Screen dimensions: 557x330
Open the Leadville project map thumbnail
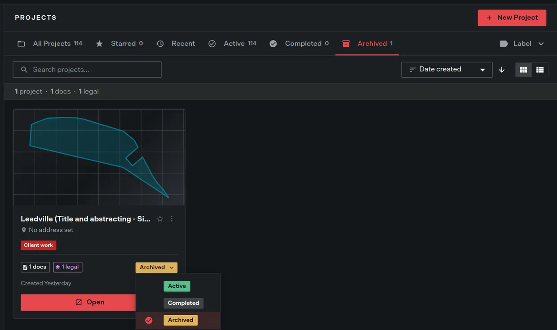[99, 157]
